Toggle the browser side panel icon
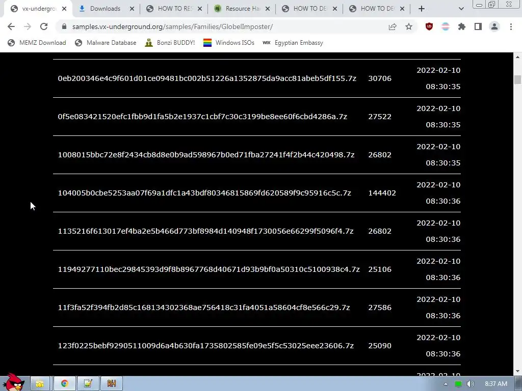 pos(478,26)
